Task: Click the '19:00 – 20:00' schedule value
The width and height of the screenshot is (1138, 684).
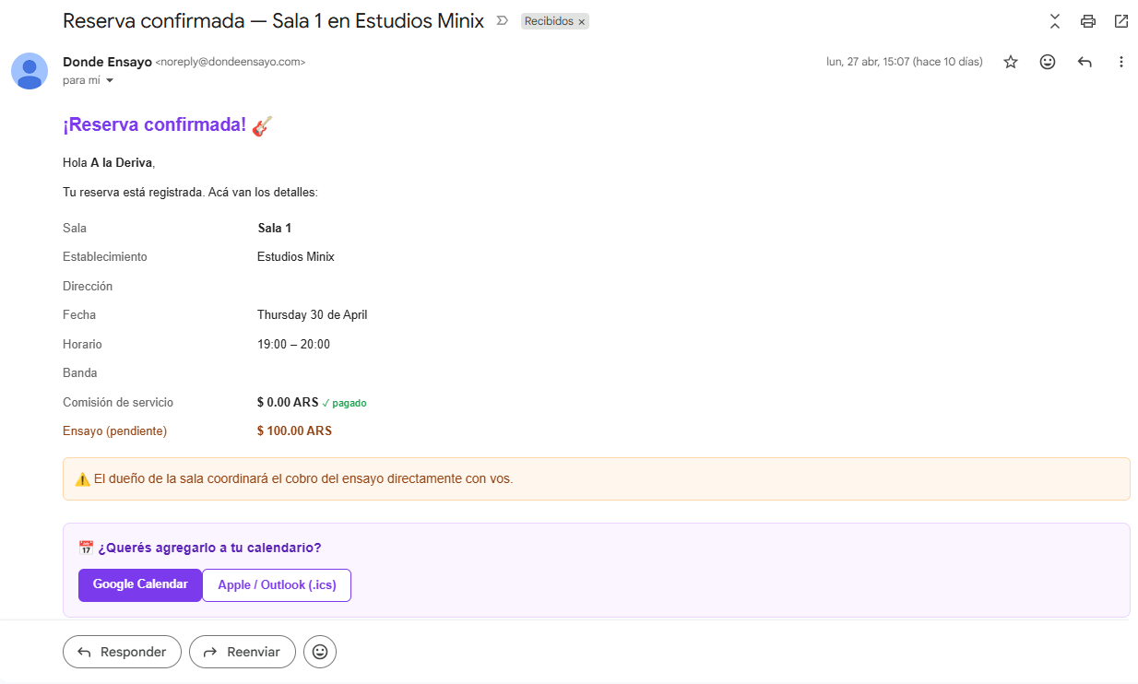Action: (293, 344)
